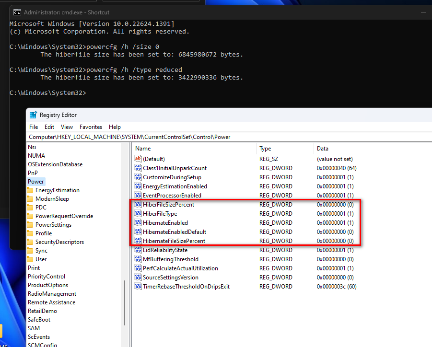Open the File menu

pos(34,127)
